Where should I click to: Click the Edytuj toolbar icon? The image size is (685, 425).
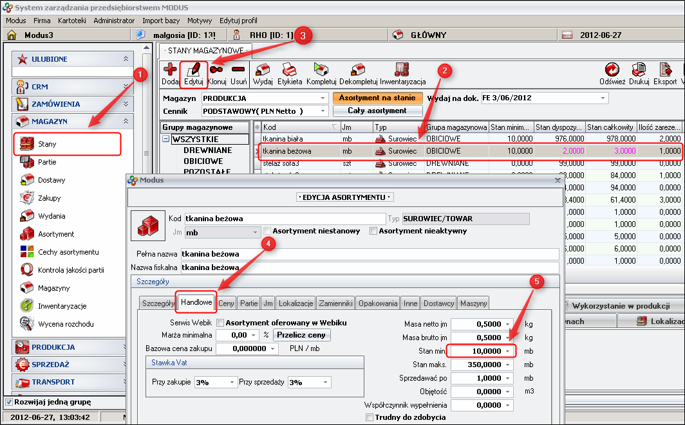point(193,69)
